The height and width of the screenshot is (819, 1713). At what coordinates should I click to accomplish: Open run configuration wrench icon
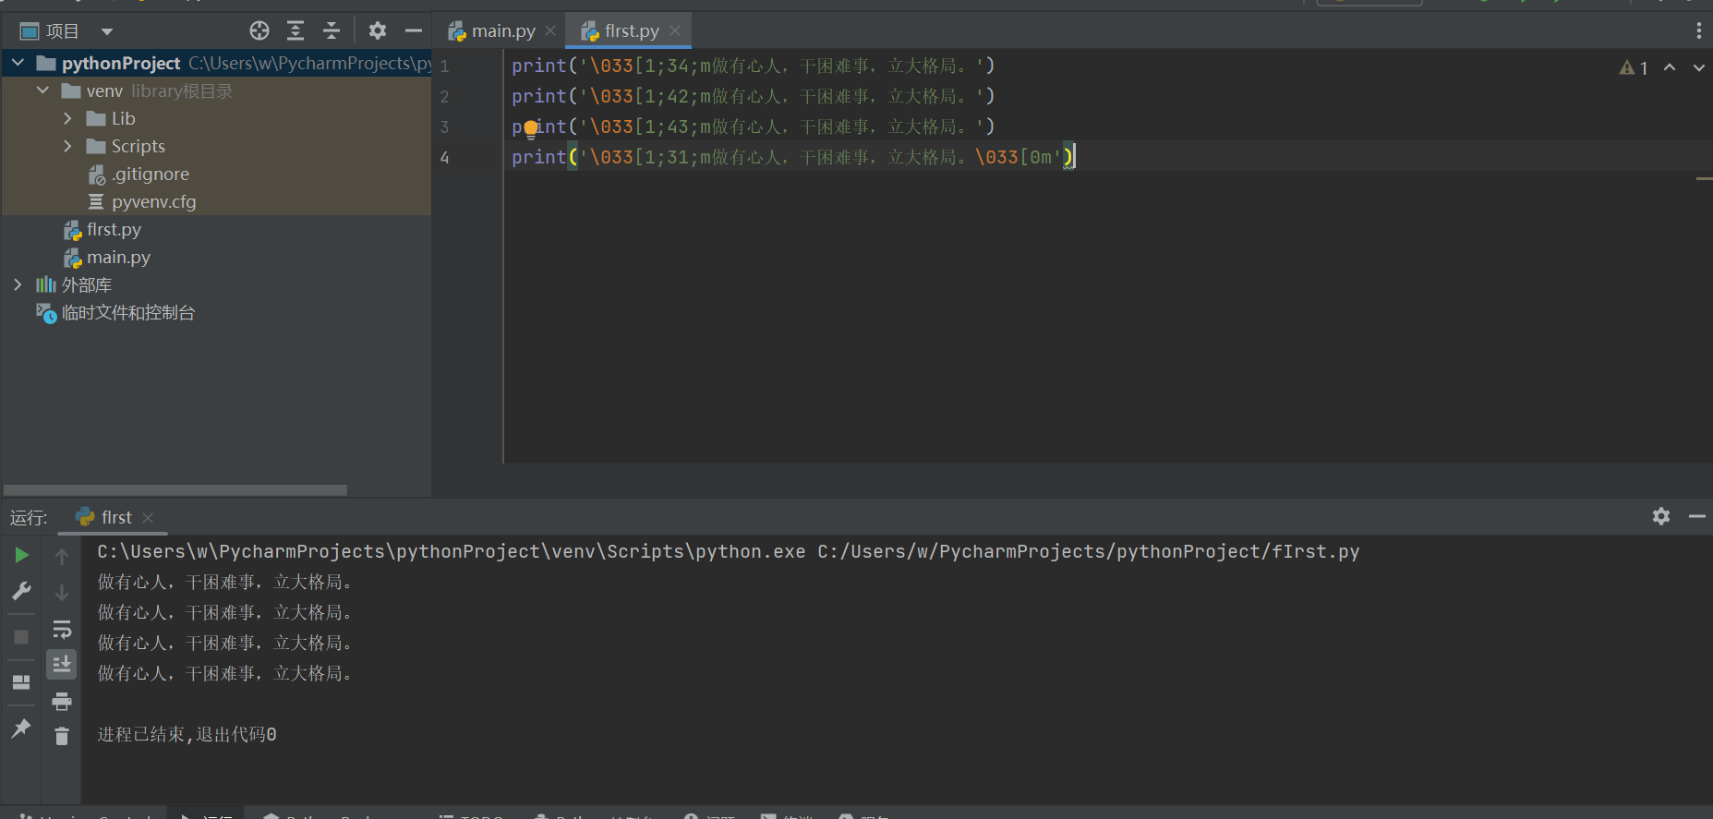click(21, 591)
